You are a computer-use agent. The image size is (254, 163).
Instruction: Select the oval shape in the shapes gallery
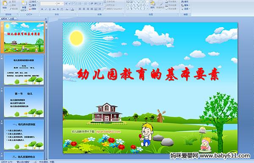(144, 2)
